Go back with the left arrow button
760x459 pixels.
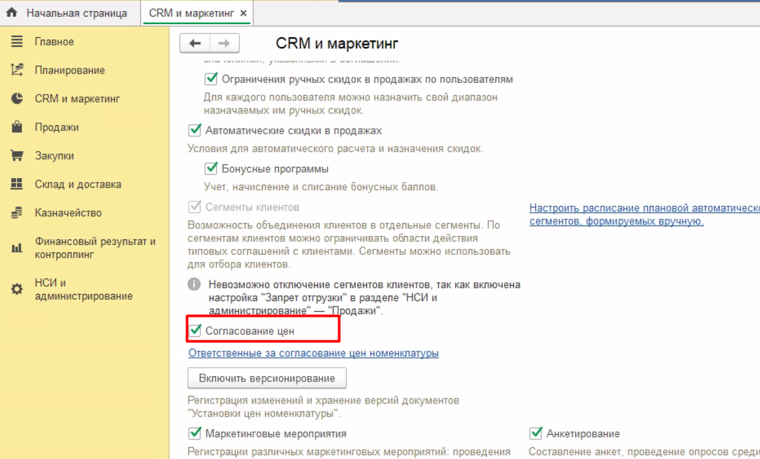pos(195,44)
